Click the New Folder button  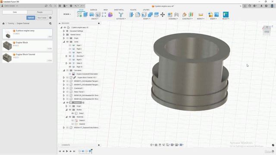click(42, 18)
